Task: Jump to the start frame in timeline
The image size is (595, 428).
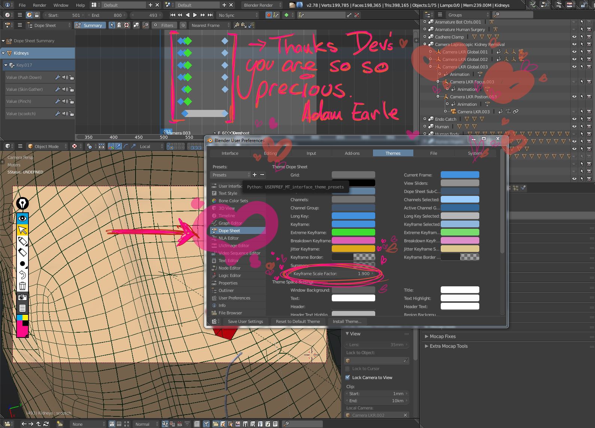Action: [x=172, y=15]
